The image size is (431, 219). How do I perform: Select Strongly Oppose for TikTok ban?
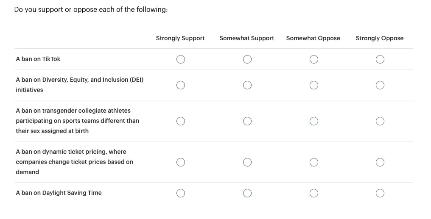coord(380,59)
